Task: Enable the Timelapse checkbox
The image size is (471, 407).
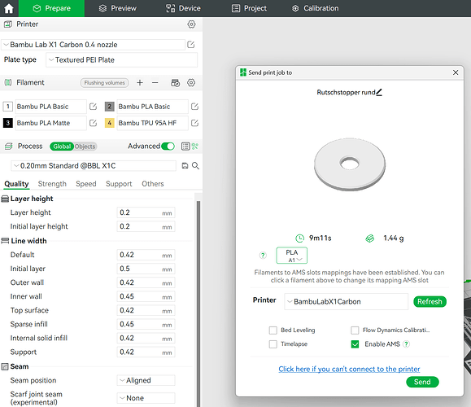Action: (273, 344)
